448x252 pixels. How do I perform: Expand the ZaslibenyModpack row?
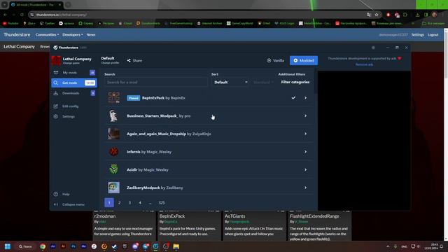coord(305,188)
